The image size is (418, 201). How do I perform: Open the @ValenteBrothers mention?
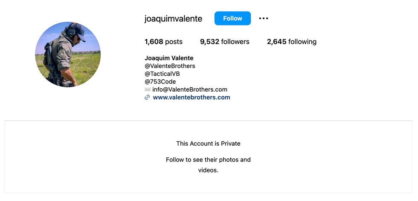[170, 66]
